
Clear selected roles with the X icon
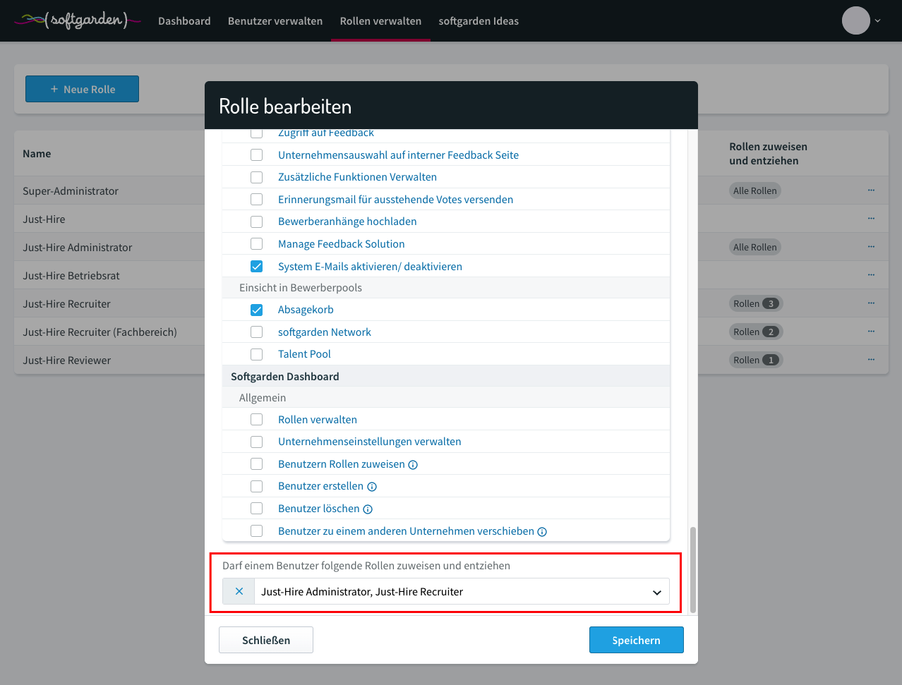click(x=239, y=591)
